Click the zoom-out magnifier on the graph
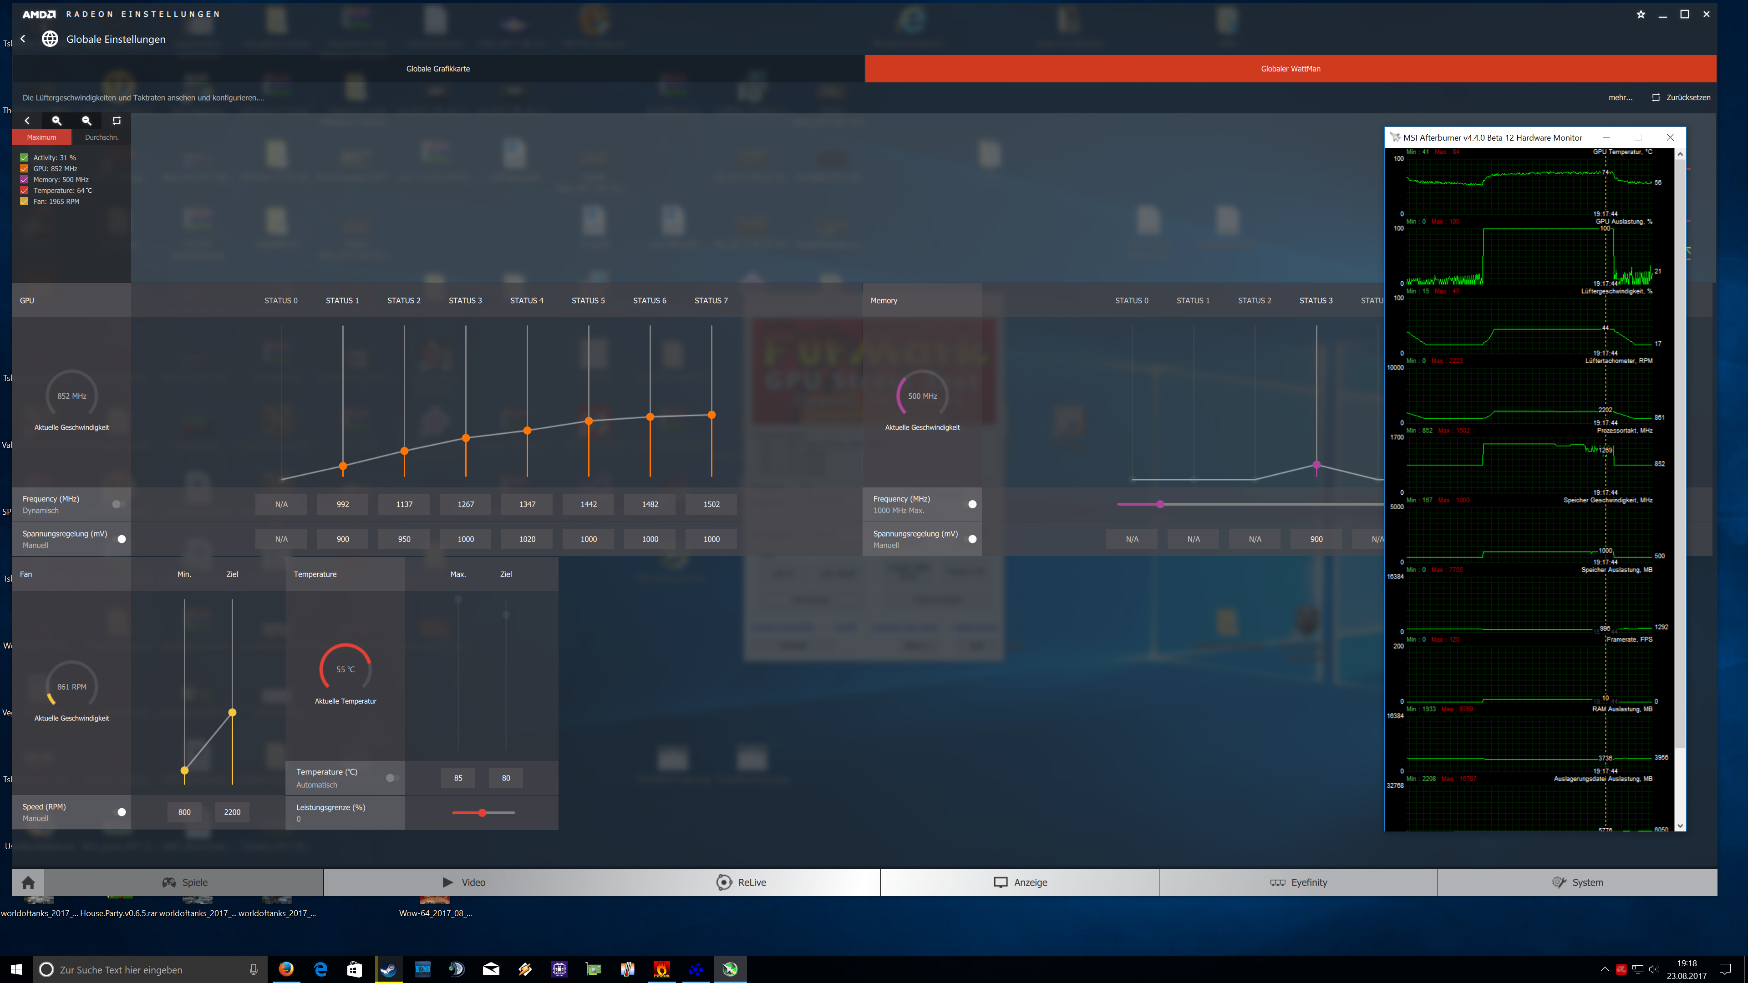The image size is (1748, 983). 87,121
